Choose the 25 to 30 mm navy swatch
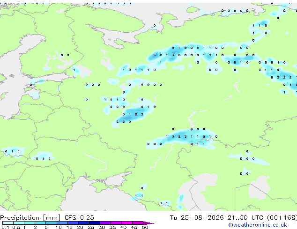Viewport: 297px width, 229px height. click(95, 223)
